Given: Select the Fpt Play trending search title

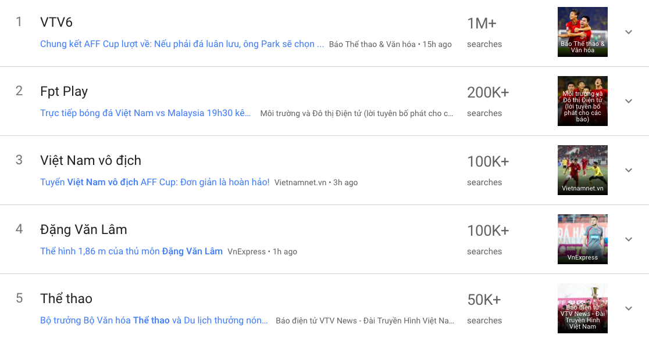Looking at the screenshot, I should click(64, 92).
